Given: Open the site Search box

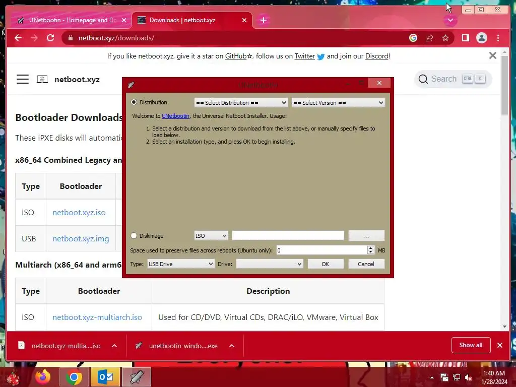Looking at the screenshot, I should point(453,79).
